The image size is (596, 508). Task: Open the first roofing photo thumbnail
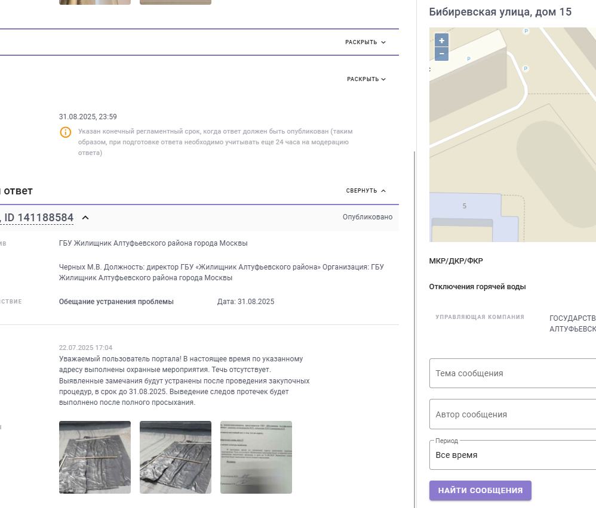pyautogui.click(x=94, y=457)
